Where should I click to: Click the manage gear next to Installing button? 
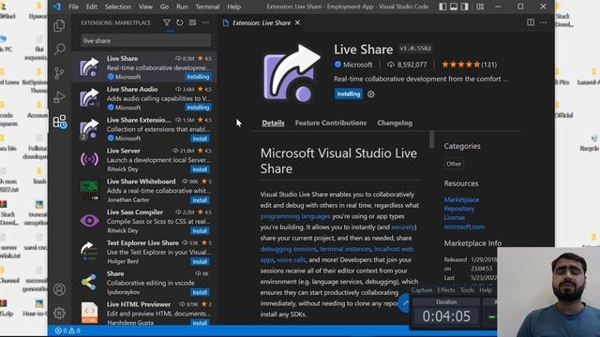371,94
